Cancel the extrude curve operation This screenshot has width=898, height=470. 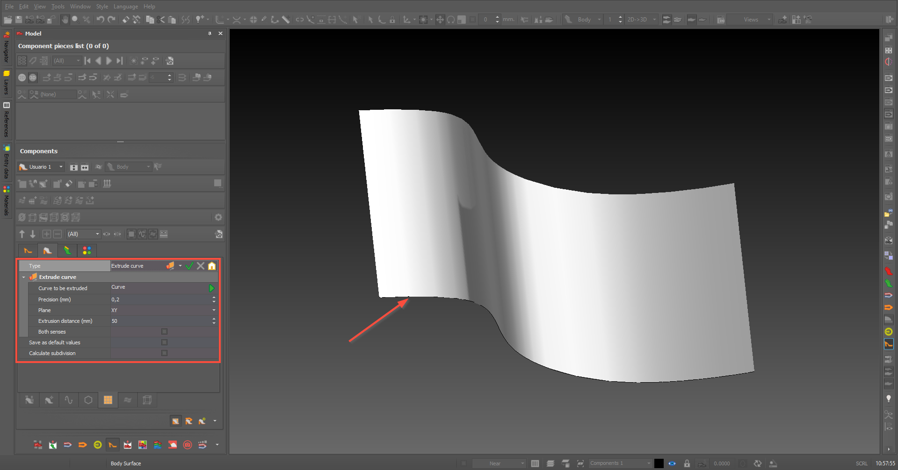coord(201,266)
